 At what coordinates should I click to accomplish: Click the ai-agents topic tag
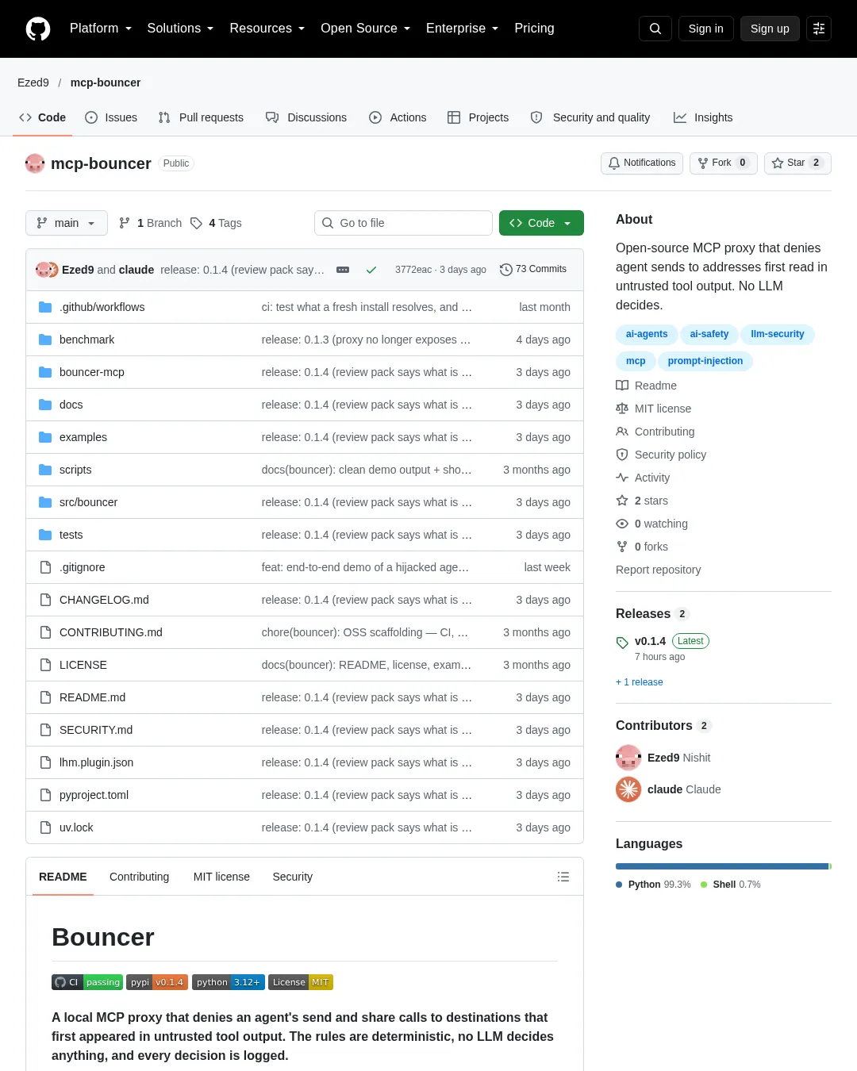(647, 334)
